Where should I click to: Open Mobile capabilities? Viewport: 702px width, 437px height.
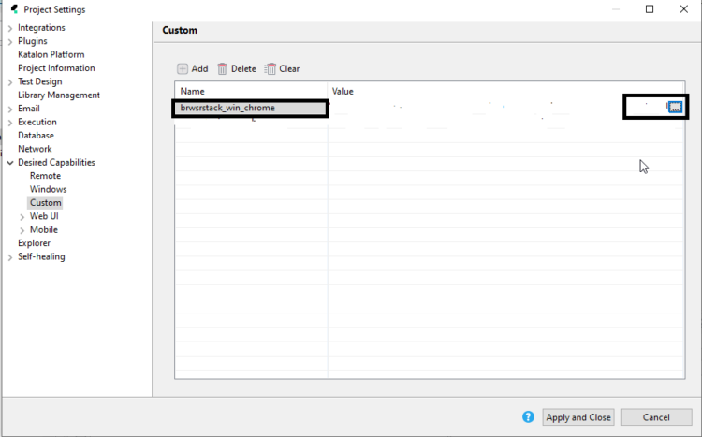(44, 229)
